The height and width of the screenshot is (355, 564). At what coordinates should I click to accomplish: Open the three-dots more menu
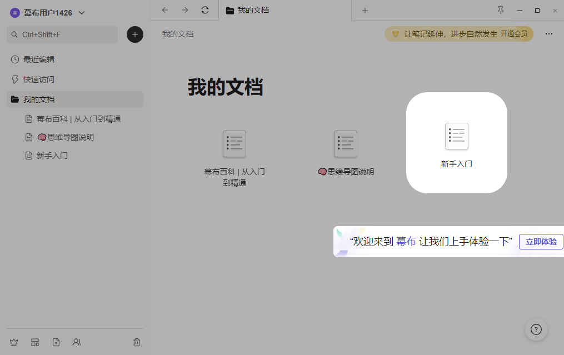(549, 34)
